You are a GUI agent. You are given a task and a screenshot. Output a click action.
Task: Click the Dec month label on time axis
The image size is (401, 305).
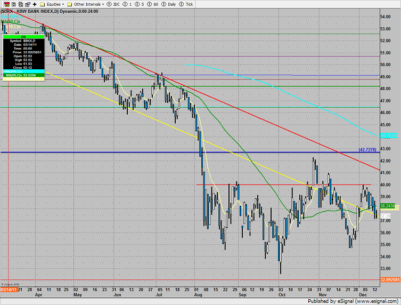tap(363, 295)
